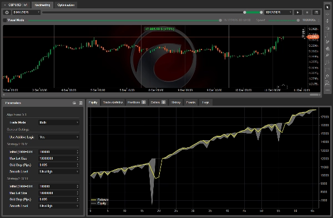Click the Strategy 1 BUY Initial volume stepper

[78, 152]
